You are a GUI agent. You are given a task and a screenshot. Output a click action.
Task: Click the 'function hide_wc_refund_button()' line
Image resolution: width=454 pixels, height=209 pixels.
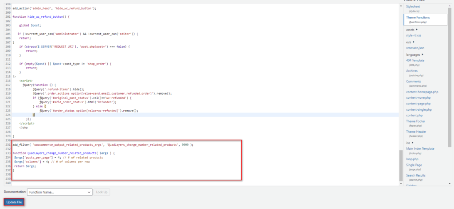[41, 17]
